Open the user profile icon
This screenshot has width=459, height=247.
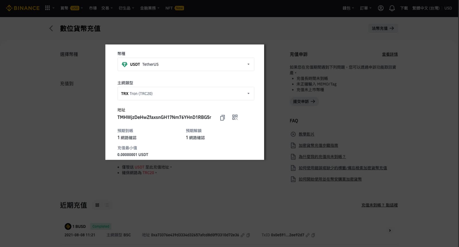click(381, 8)
